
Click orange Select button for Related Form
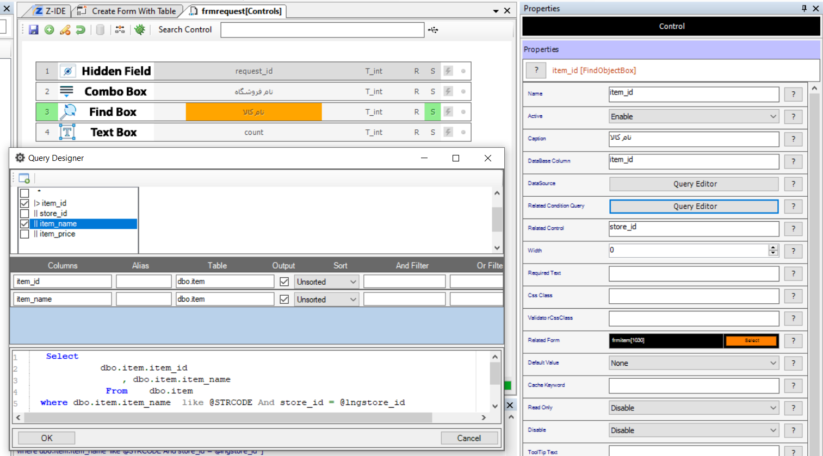[x=752, y=341]
